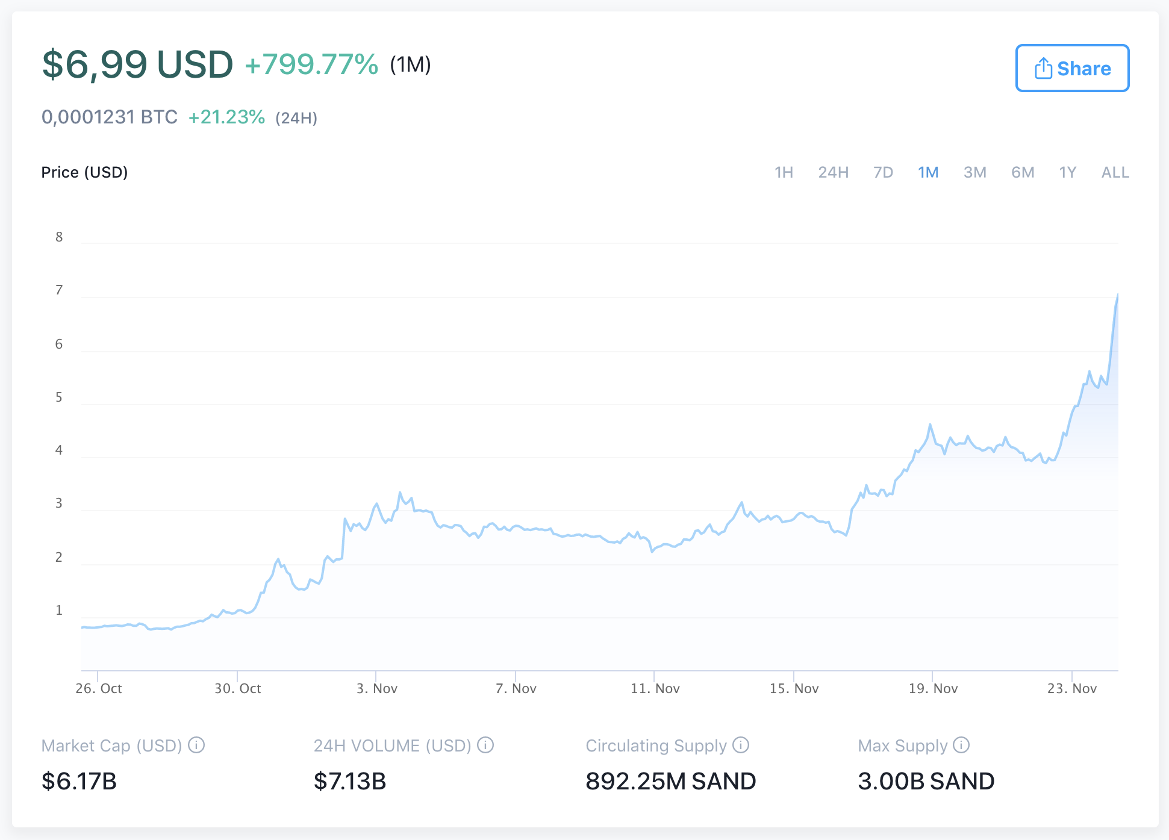Select the 24H time range
The width and height of the screenshot is (1169, 840).
point(833,172)
